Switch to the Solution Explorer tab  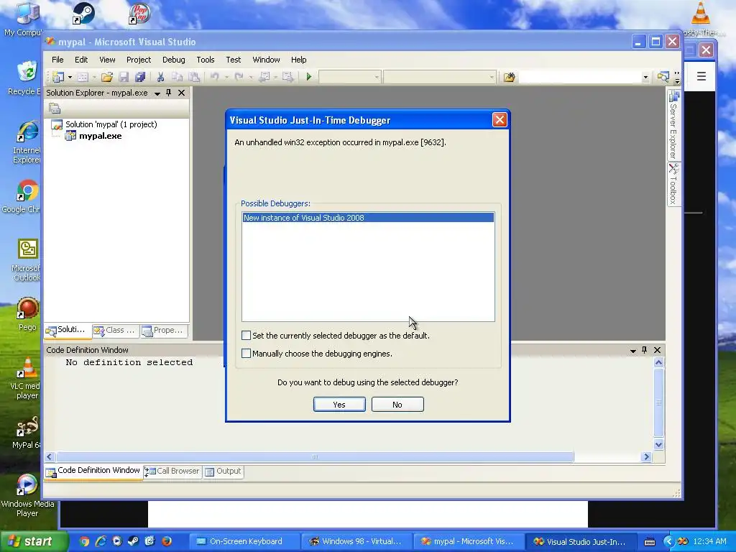click(68, 330)
